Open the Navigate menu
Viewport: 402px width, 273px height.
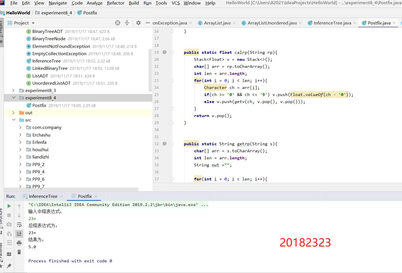click(x=58, y=3)
